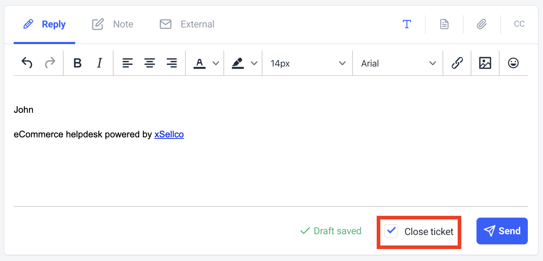543x261 pixels.
Task: Switch to the Note tab
Action: (x=112, y=24)
